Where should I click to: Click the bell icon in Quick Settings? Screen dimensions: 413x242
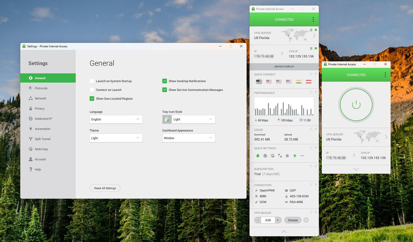258,156
